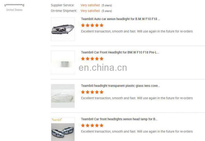Open the Teambill Auto car xenon headlight title
Screen dimensions: 205x141
click(x=120, y=19)
